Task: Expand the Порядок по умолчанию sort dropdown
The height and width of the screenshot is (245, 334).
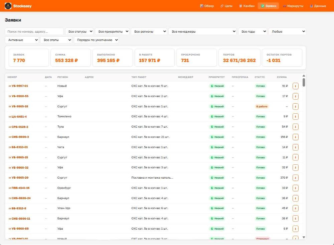Action: (x=96, y=40)
